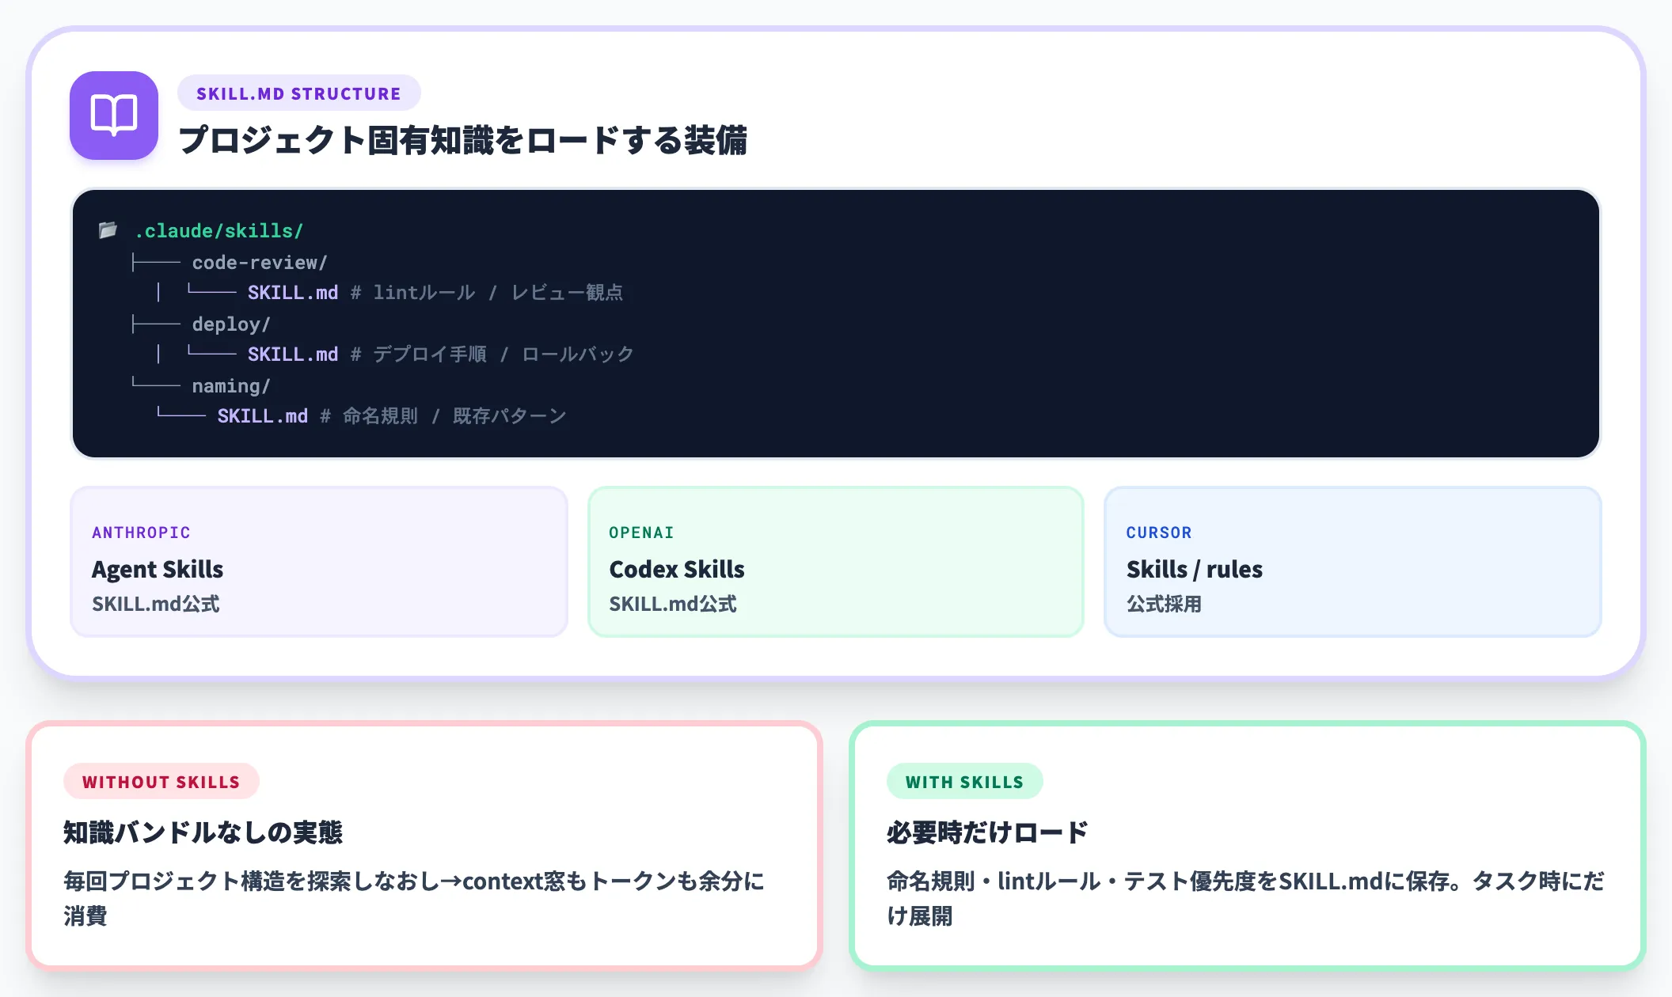Click SKILL.md under deploy/
This screenshot has width=1672, height=997.
[x=293, y=354]
